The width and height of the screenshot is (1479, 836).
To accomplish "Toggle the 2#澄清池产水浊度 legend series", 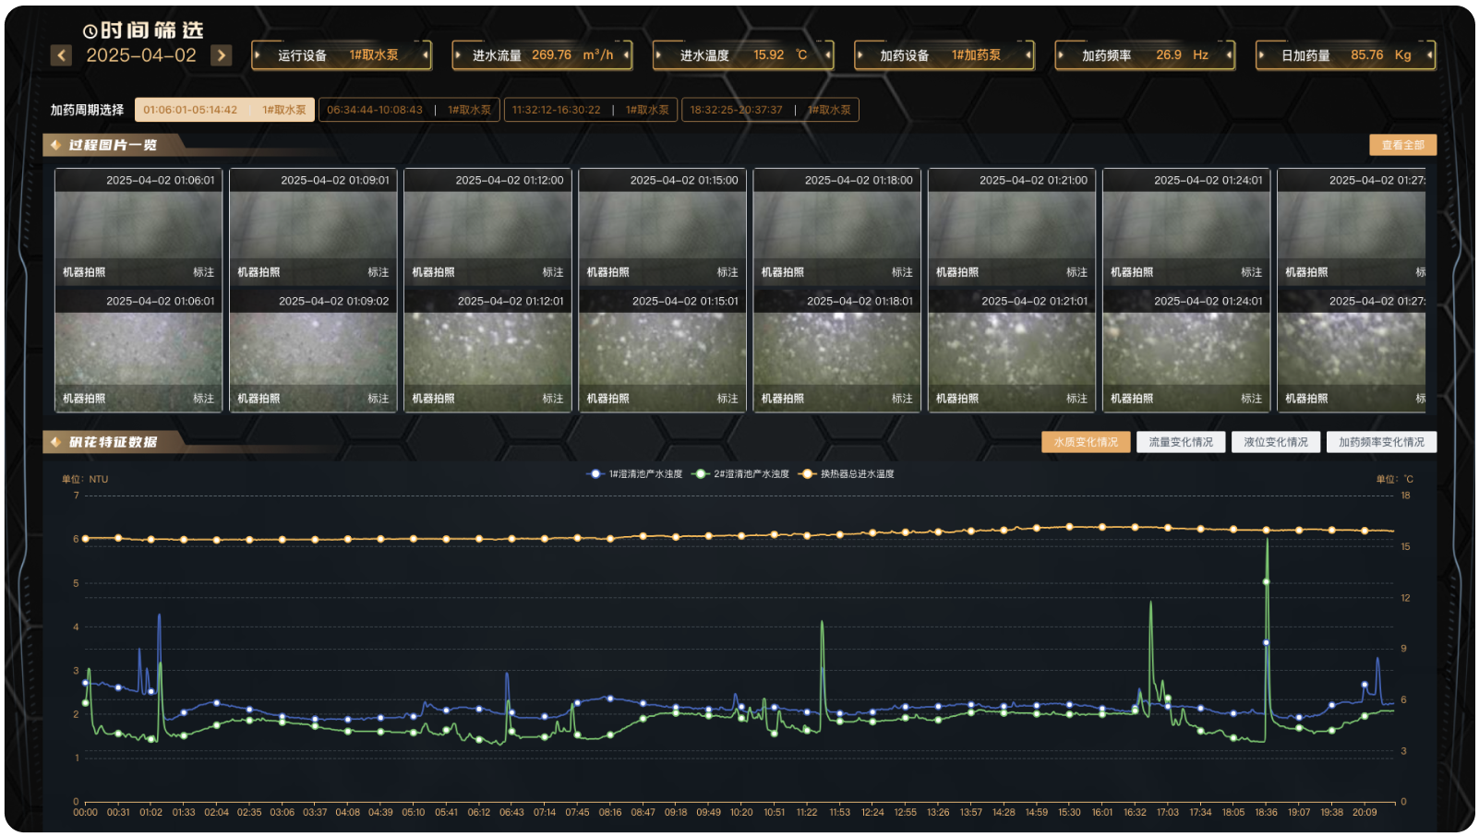I will (740, 474).
